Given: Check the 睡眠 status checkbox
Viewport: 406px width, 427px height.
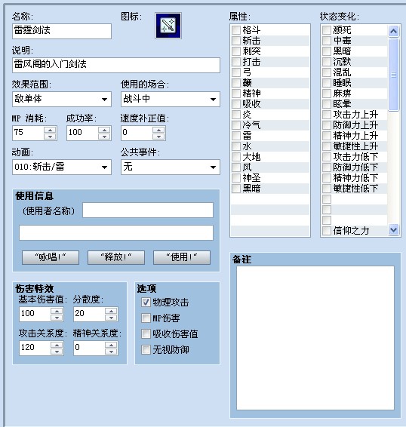Looking at the screenshot, I should [x=327, y=83].
